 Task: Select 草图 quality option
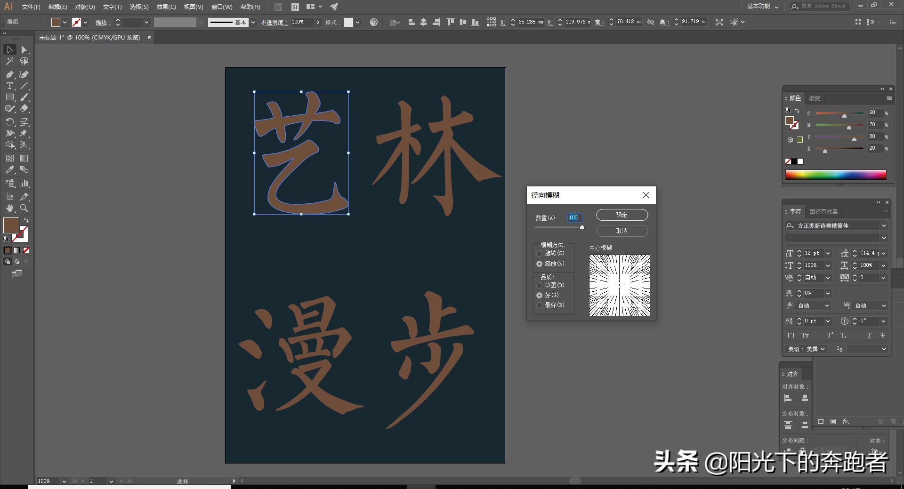tap(540, 285)
